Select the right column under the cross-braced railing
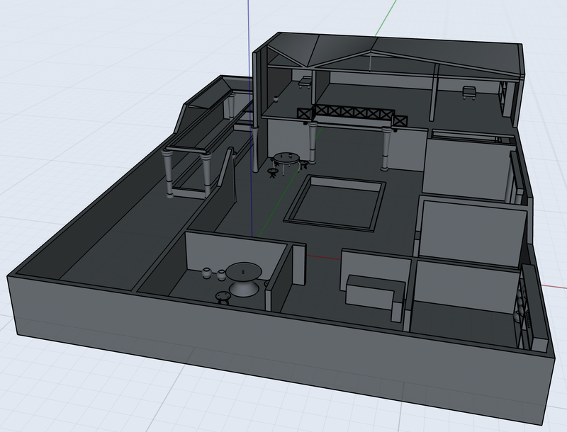Image resolution: width=567 pixels, height=432 pixels. [387, 149]
